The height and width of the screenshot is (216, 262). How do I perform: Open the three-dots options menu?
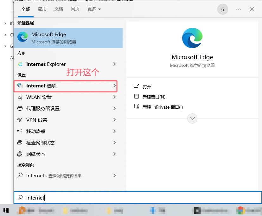(239, 9)
